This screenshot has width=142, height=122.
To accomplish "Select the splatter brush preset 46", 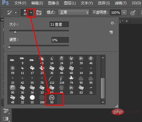I will pyautogui.click(x=91, y=60).
